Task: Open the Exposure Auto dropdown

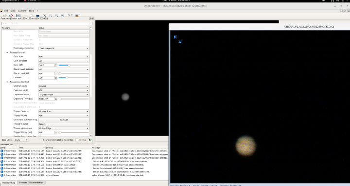Action: click(64, 90)
